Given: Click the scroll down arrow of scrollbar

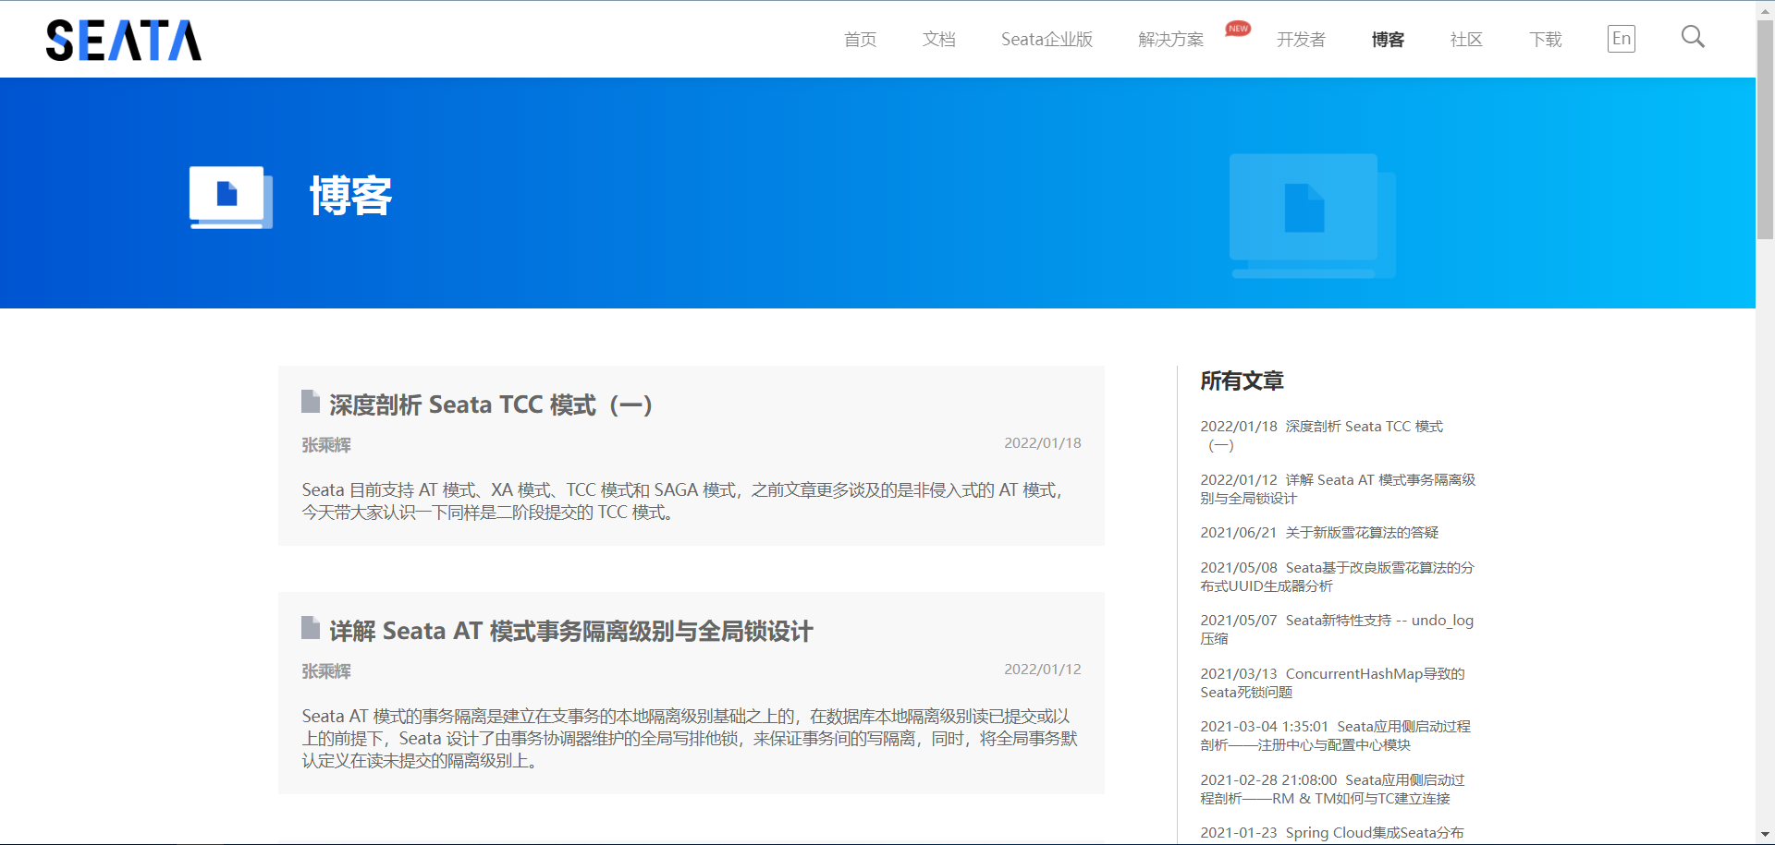Looking at the screenshot, I should pos(1765,835).
